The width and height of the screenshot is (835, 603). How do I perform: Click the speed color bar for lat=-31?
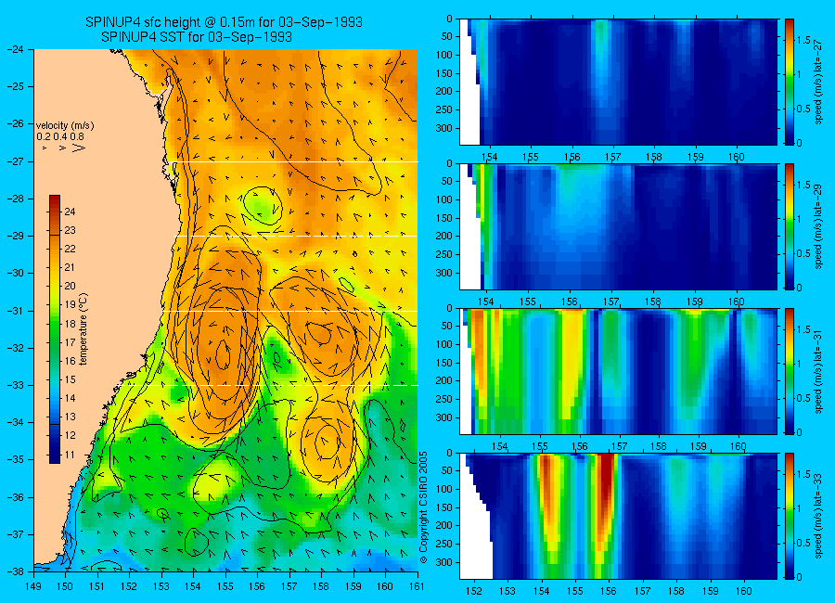(790, 371)
